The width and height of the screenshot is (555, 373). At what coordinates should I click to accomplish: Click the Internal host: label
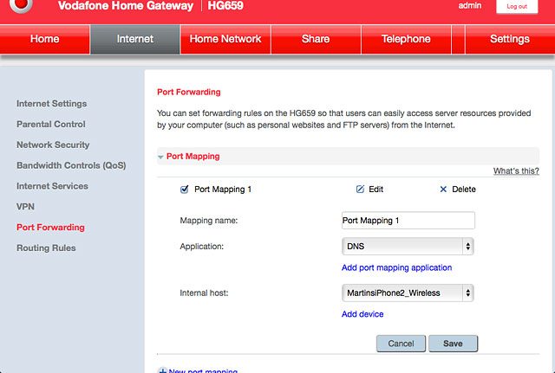(x=204, y=293)
